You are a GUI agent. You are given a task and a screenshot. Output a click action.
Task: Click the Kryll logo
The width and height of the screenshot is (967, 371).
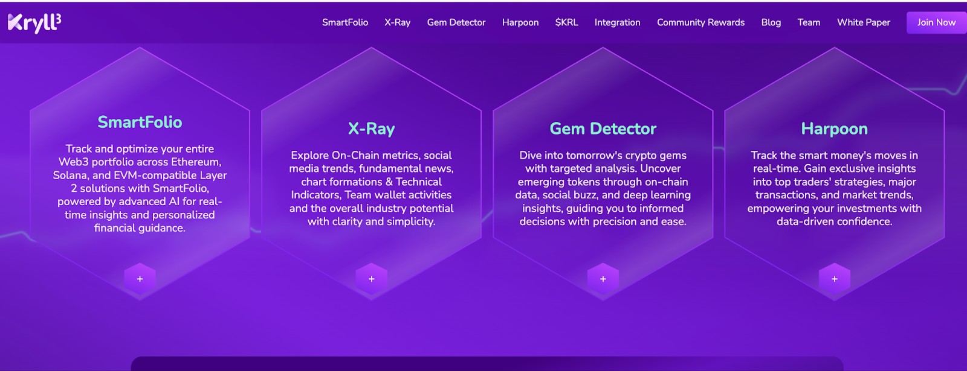(x=34, y=22)
